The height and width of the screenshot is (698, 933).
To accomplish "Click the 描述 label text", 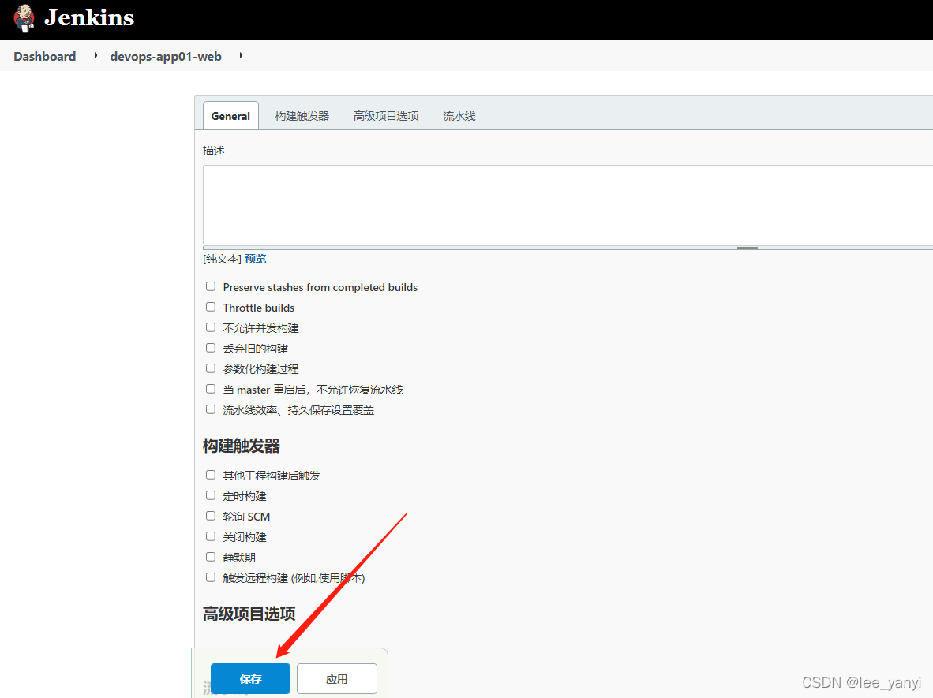I will tap(214, 151).
